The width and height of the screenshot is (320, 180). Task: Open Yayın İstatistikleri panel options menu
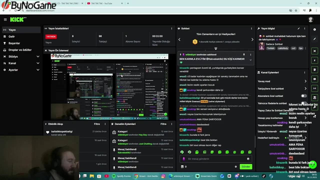171,28
